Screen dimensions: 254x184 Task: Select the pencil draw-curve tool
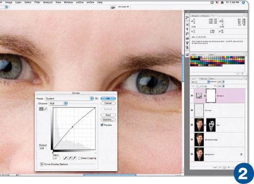coord(46,109)
